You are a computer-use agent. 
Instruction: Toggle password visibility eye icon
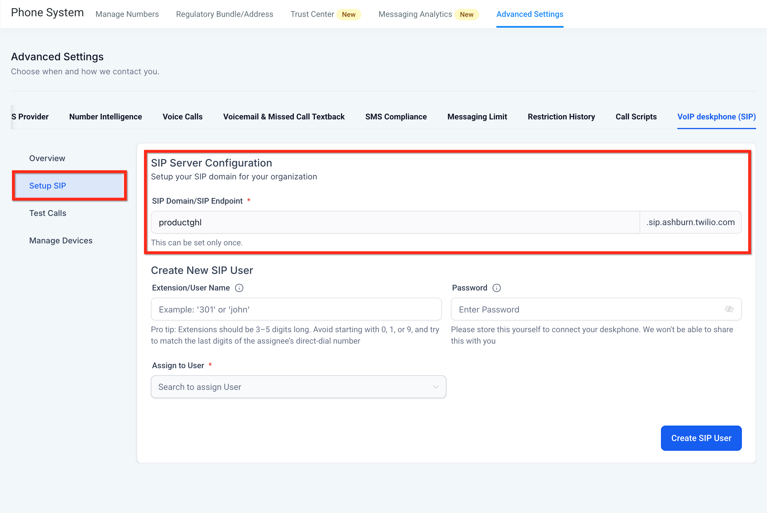click(x=729, y=309)
